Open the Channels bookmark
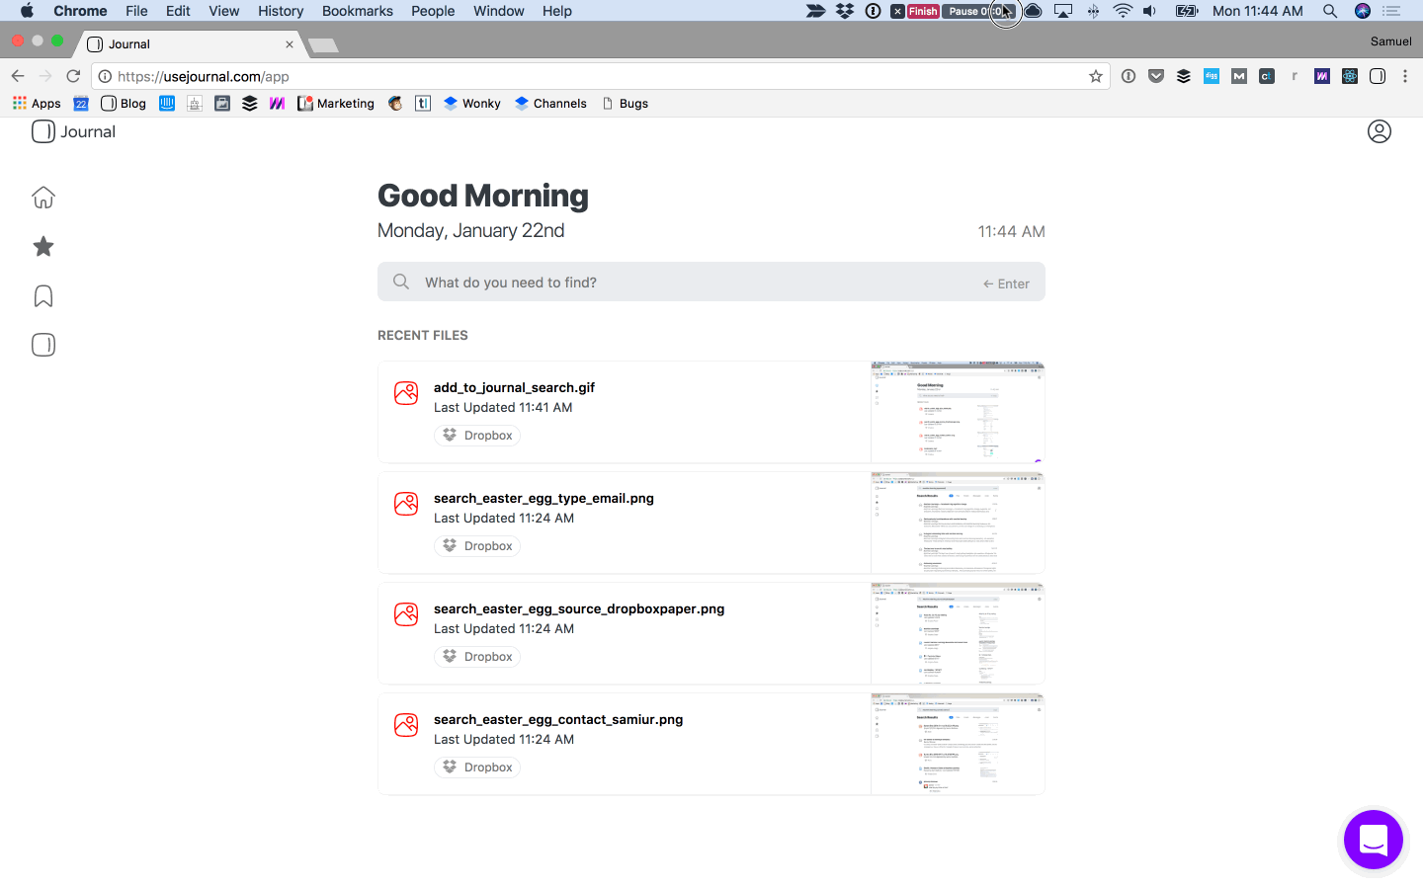The image size is (1423, 889). click(550, 103)
